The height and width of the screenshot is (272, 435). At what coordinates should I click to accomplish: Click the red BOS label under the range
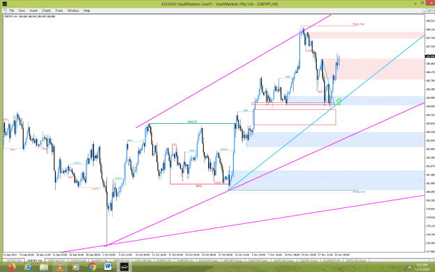pos(199,186)
